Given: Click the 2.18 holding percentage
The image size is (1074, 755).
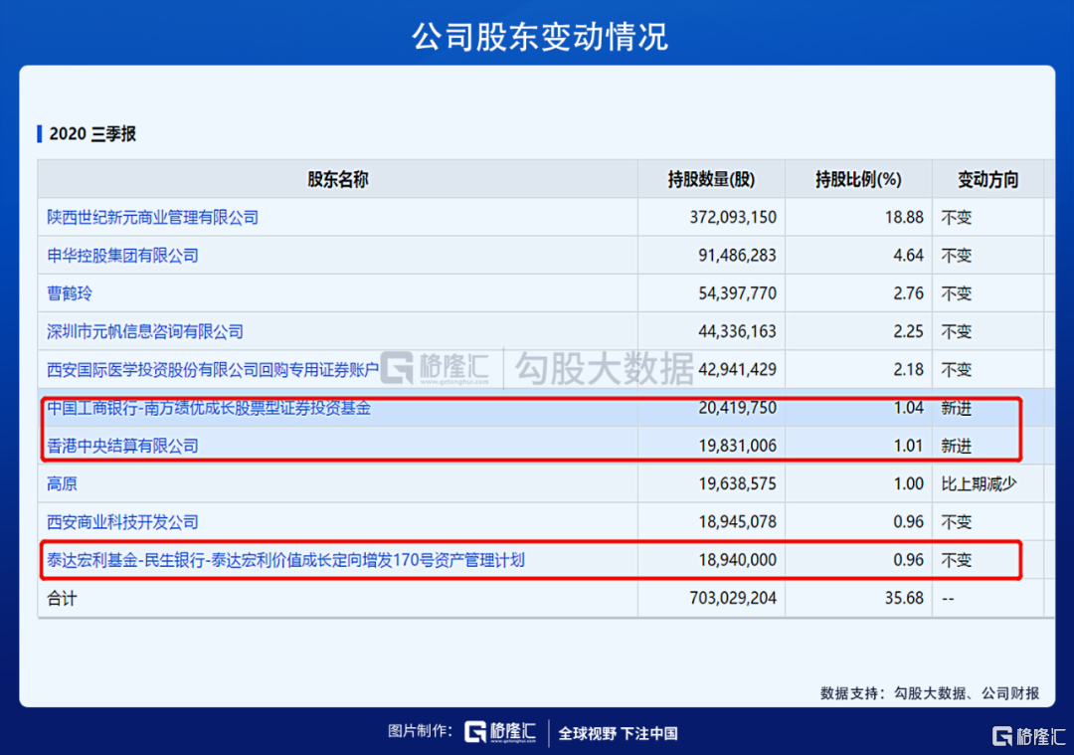Looking at the screenshot, I should pyautogui.click(x=908, y=370).
